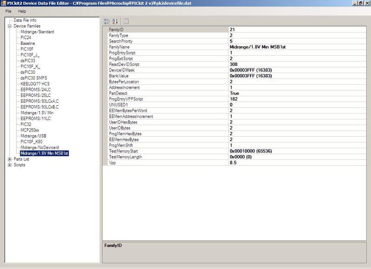This screenshot has width=371, height=269.
Task: Edit the FamilyName value field
Action: pyautogui.click(x=297, y=47)
